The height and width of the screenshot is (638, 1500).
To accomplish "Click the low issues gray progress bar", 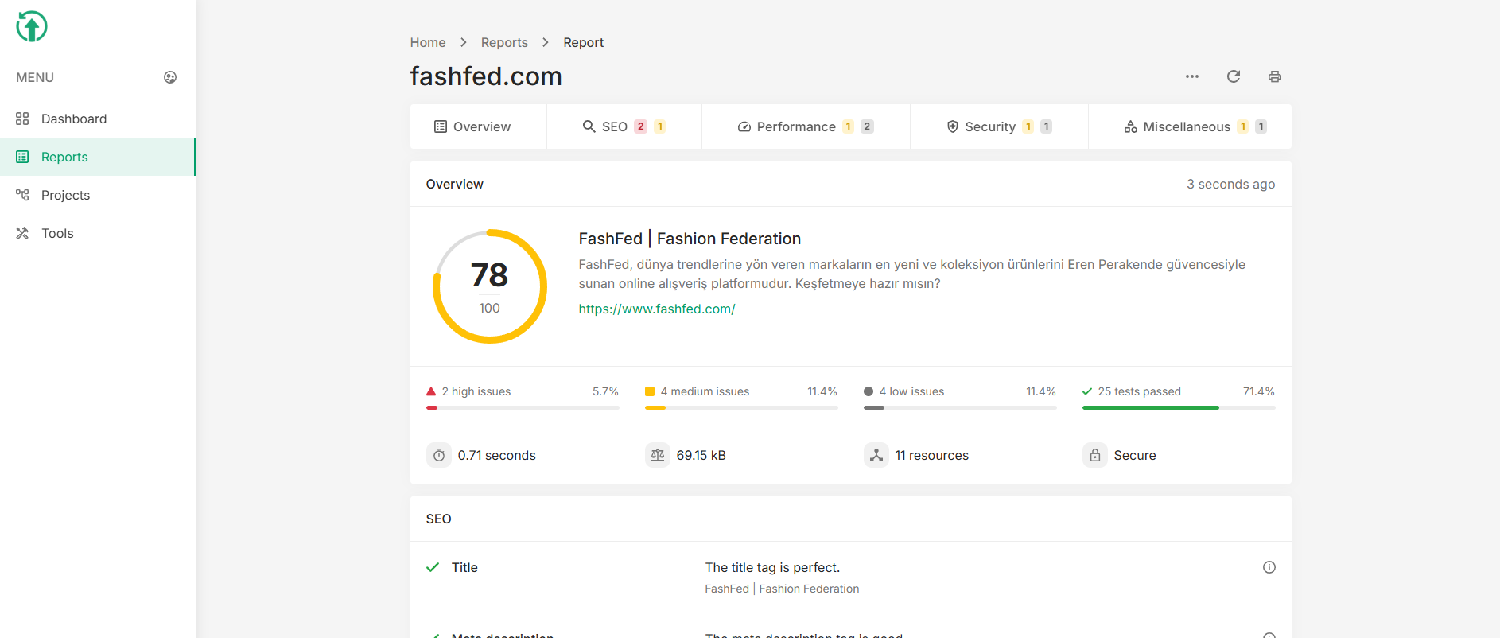I will (960, 408).
